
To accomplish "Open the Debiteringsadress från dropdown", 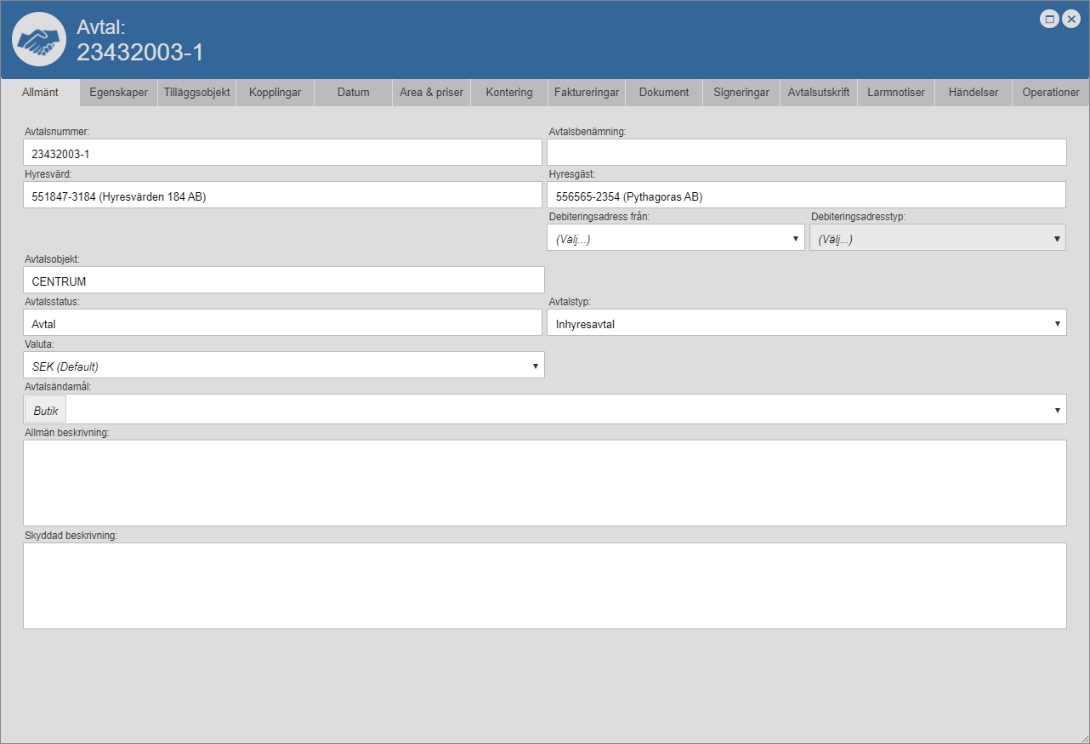I will pyautogui.click(x=675, y=239).
